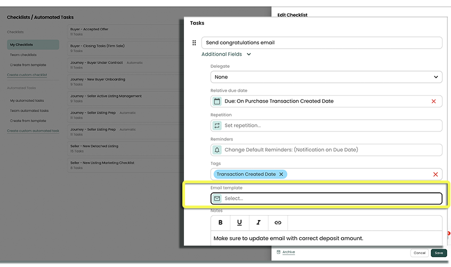Open Team automated tasks in sidebar
Screen dimensions: 451x267
[29, 111]
